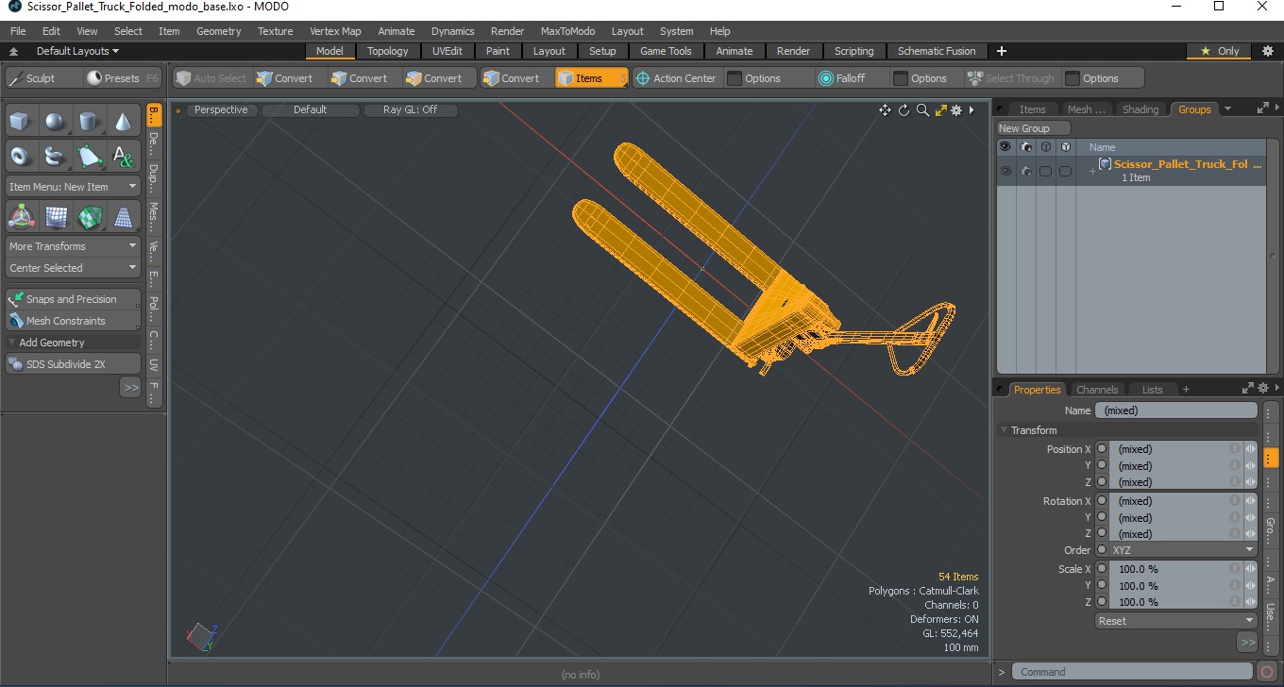1284x687 pixels.
Task: Add a cube primitive
Action: point(22,122)
